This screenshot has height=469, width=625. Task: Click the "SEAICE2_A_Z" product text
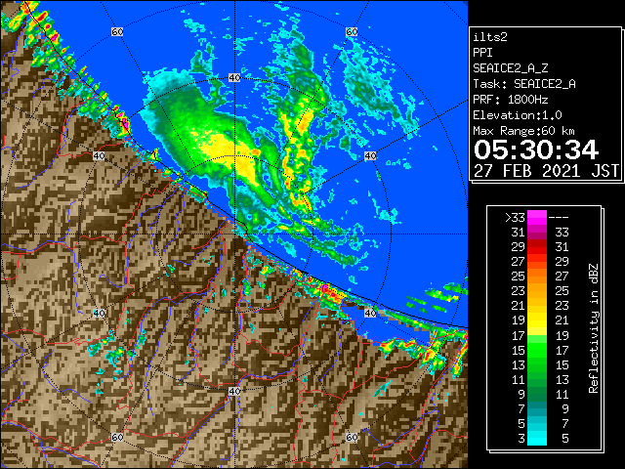[x=511, y=68]
